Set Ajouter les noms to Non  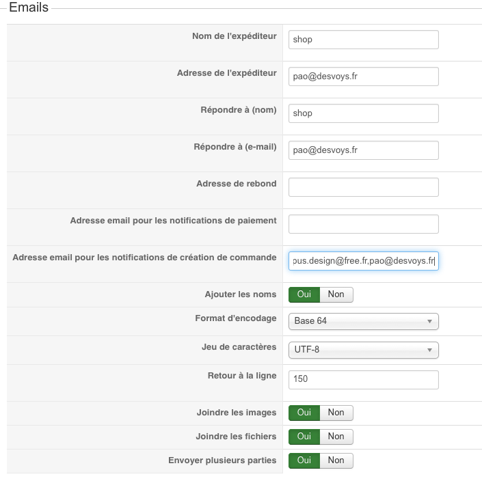pos(336,294)
